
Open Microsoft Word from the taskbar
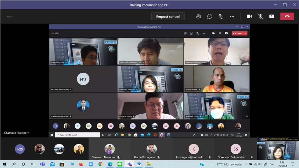tap(139, 164)
